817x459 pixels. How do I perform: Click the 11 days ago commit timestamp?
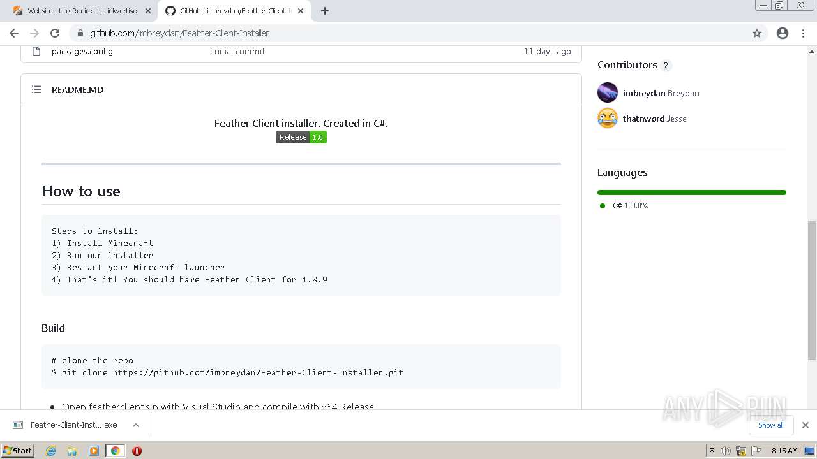click(x=548, y=52)
